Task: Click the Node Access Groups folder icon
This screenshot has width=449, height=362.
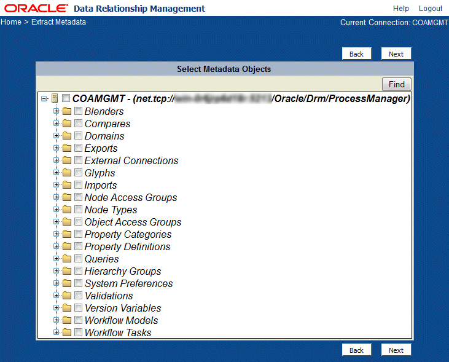Action: point(67,197)
